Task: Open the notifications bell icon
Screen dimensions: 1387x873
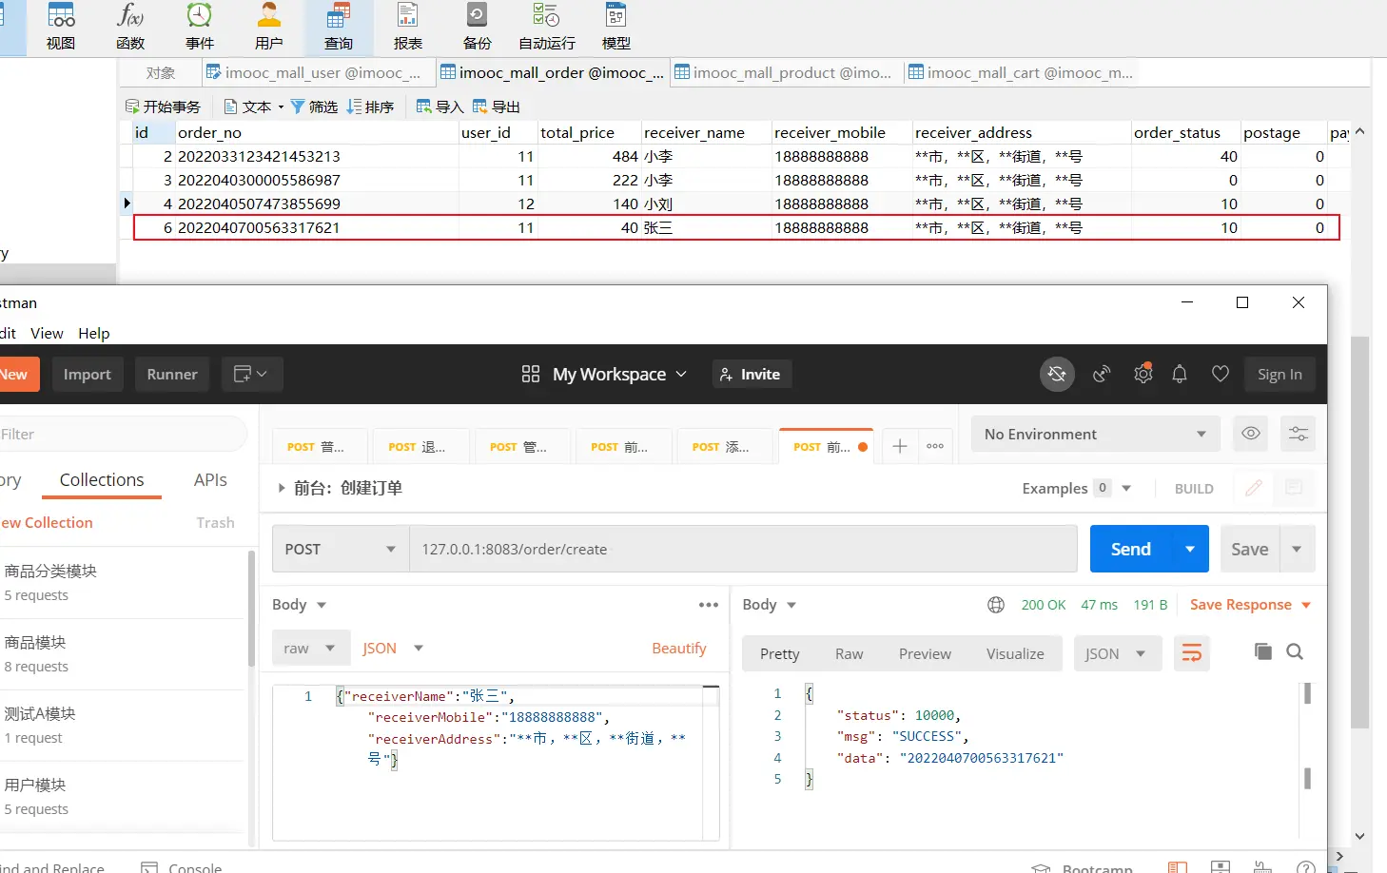Action: (x=1180, y=374)
